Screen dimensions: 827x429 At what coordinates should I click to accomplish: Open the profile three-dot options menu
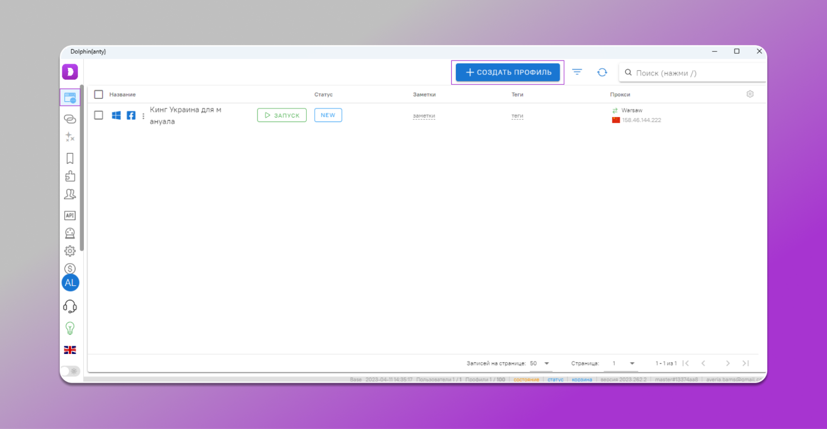click(x=144, y=116)
